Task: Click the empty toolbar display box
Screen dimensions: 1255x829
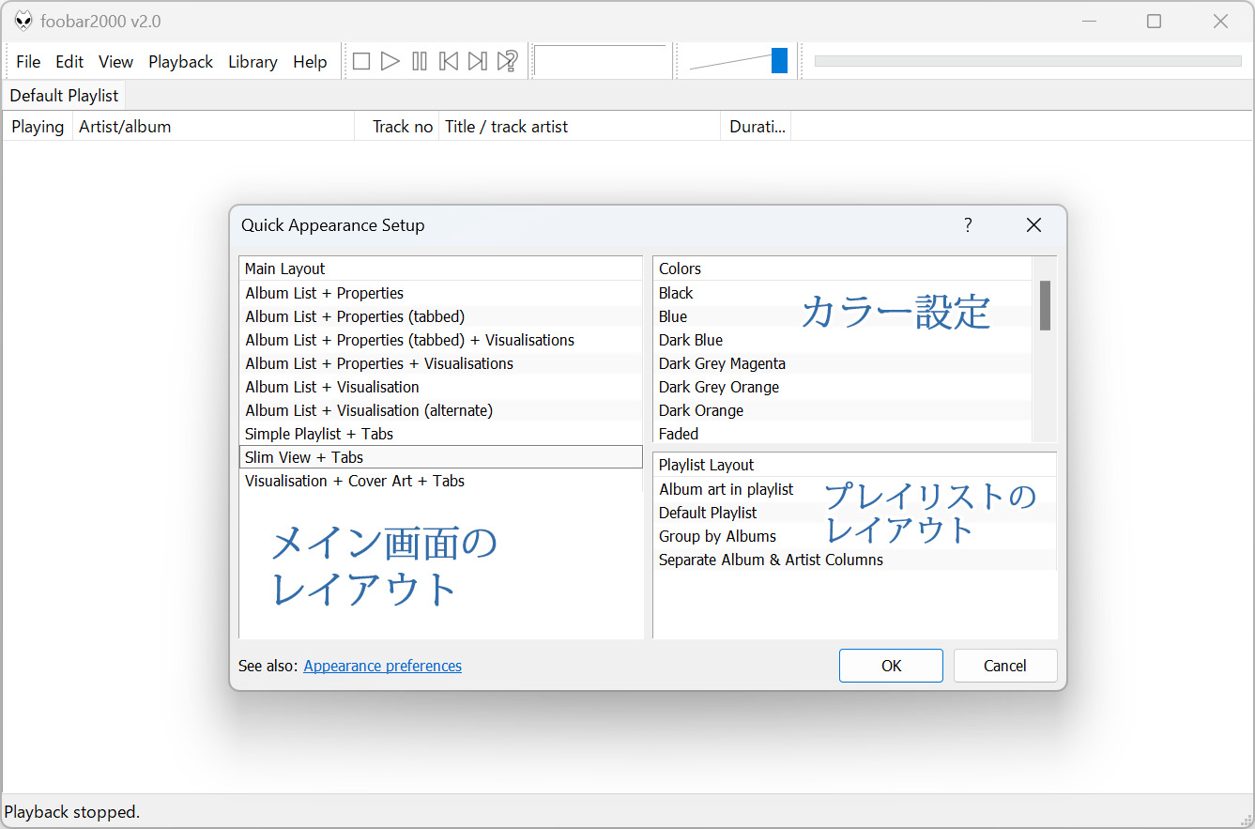Action: coord(601,62)
